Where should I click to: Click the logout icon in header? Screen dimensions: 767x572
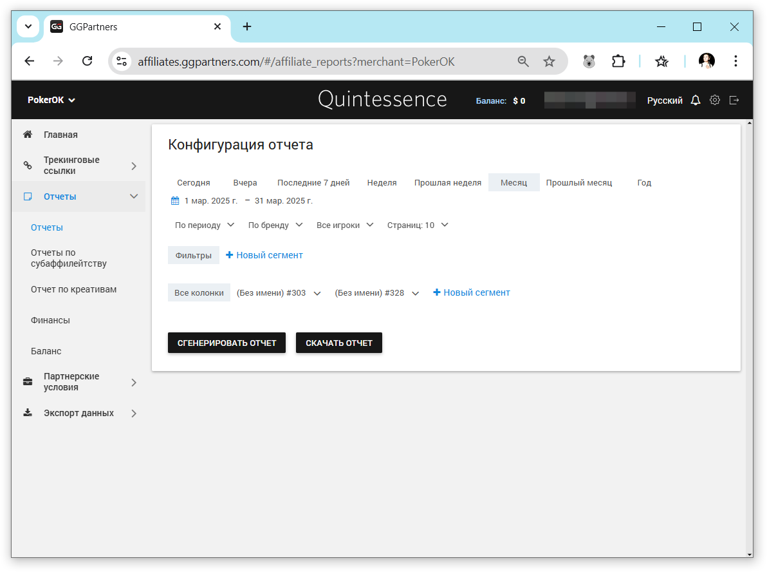(734, 100)
